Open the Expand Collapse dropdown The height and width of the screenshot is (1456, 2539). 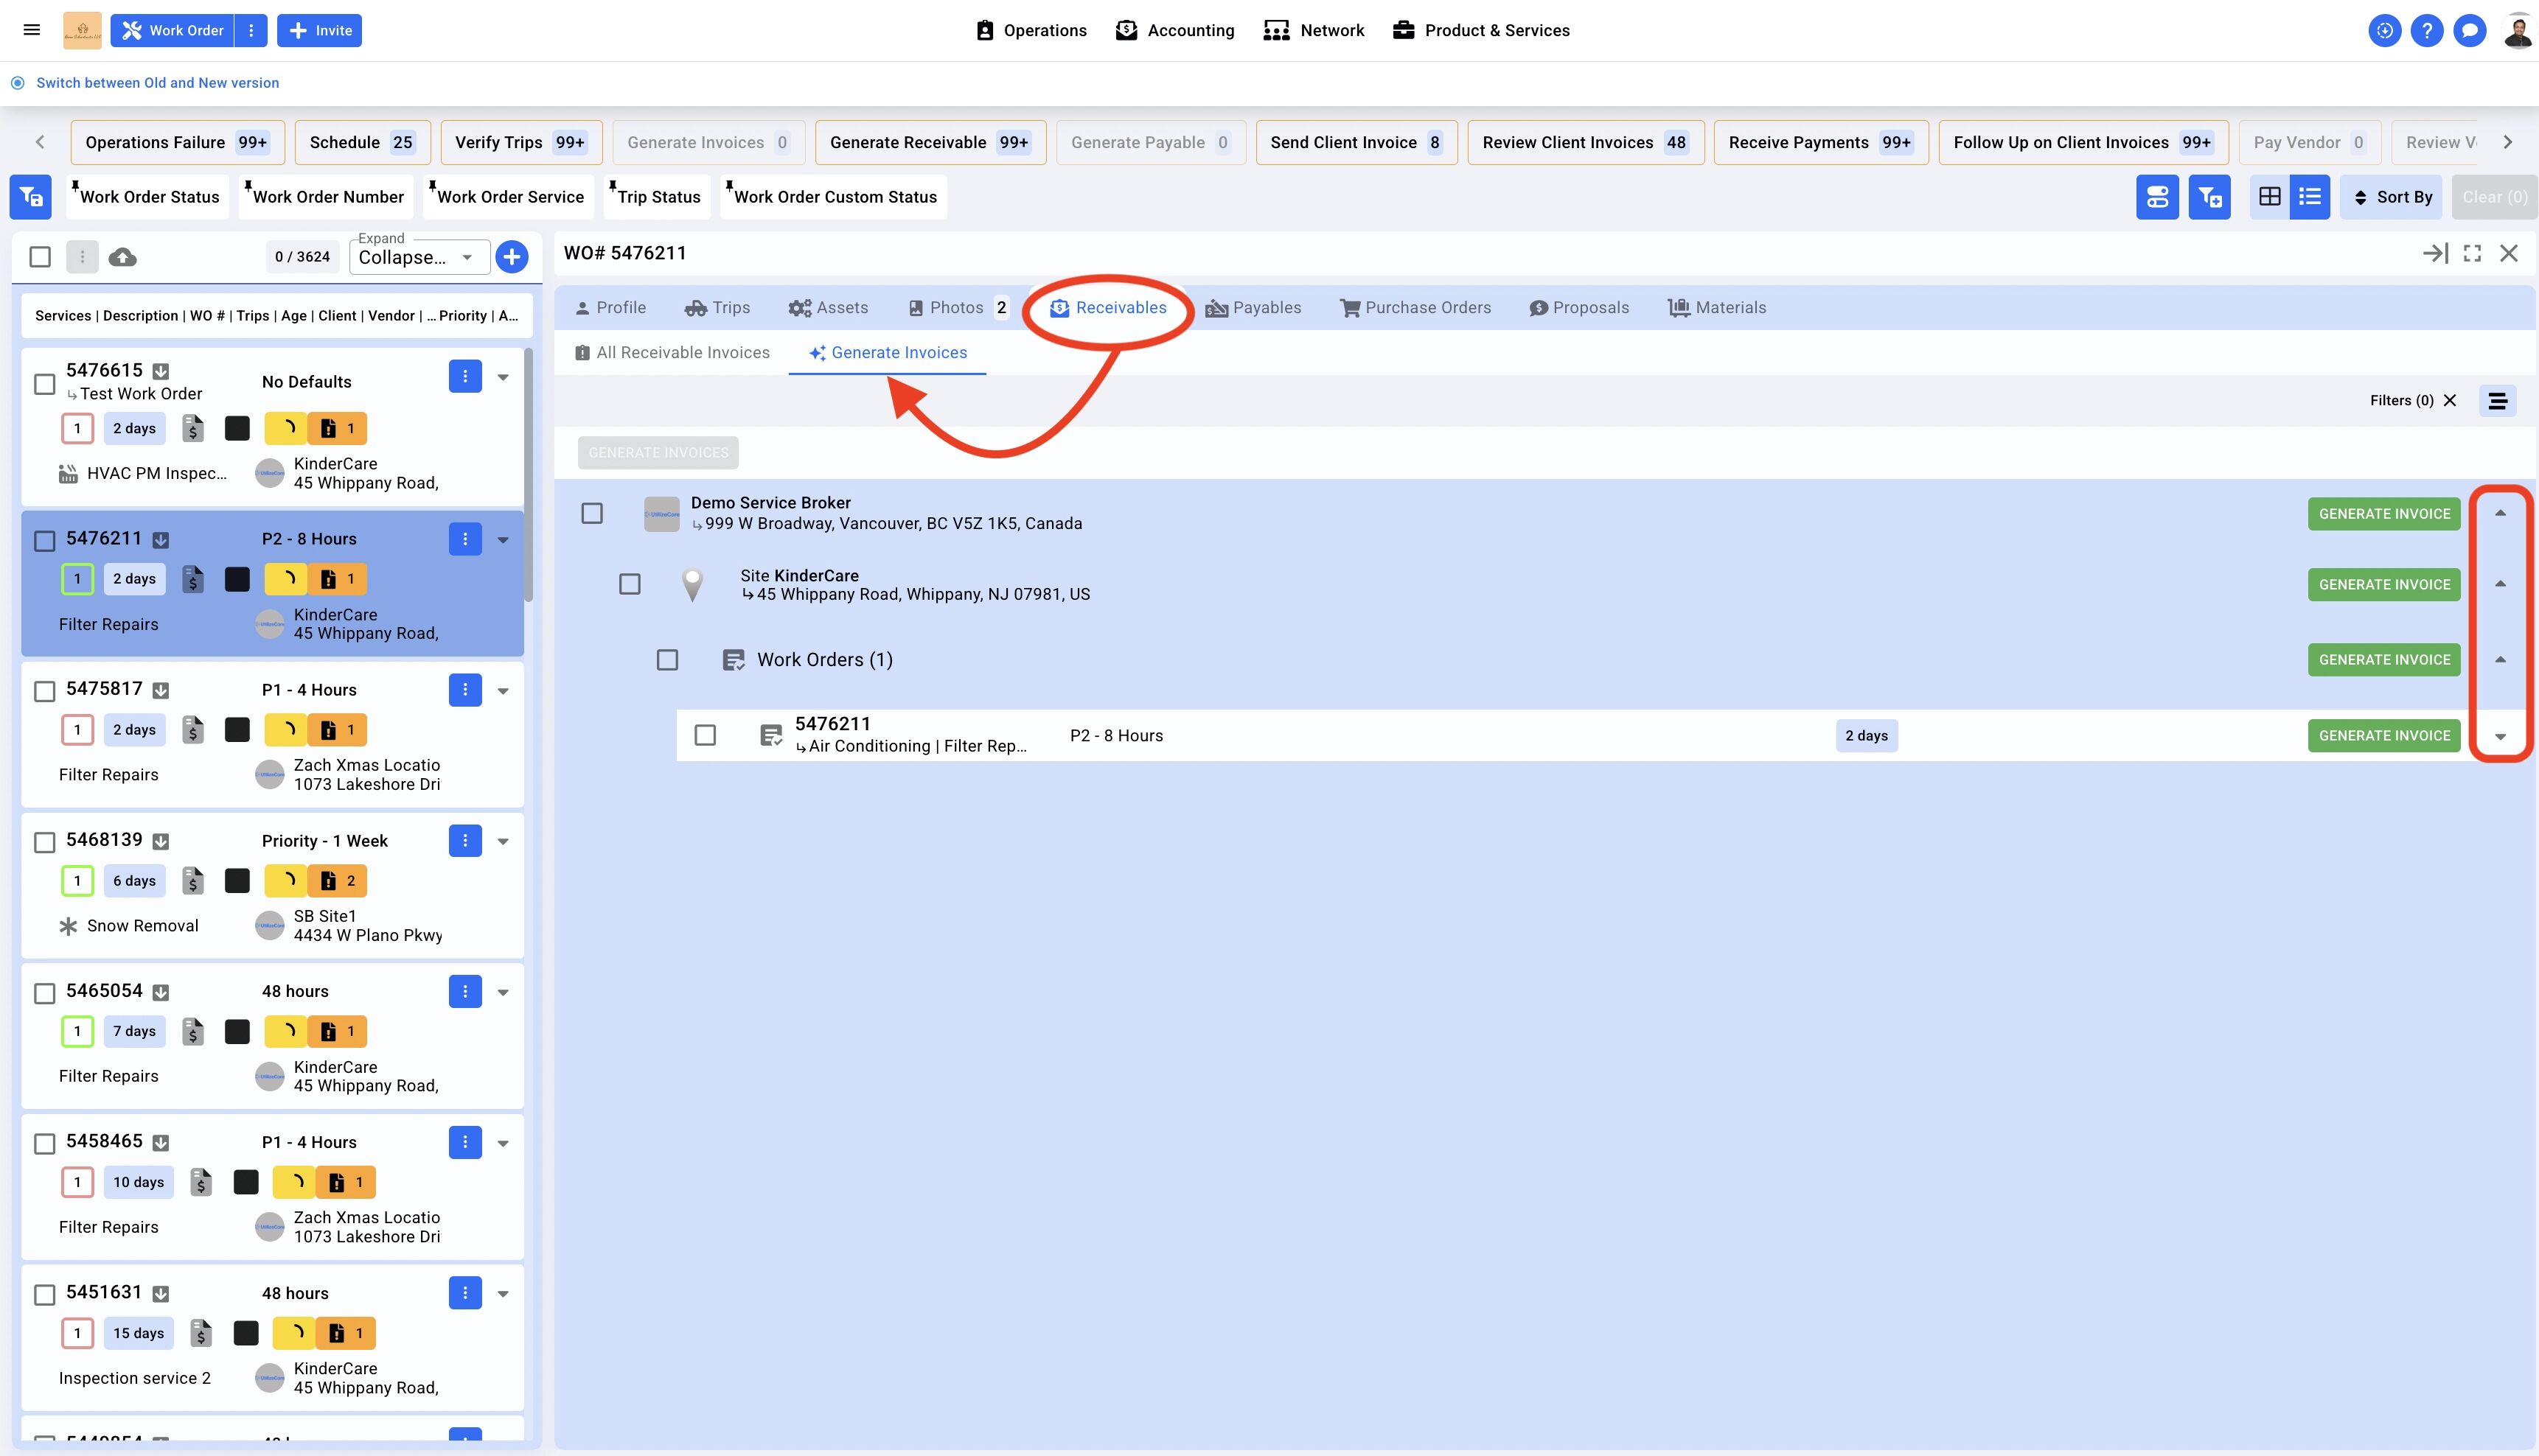tap(418, 257)
